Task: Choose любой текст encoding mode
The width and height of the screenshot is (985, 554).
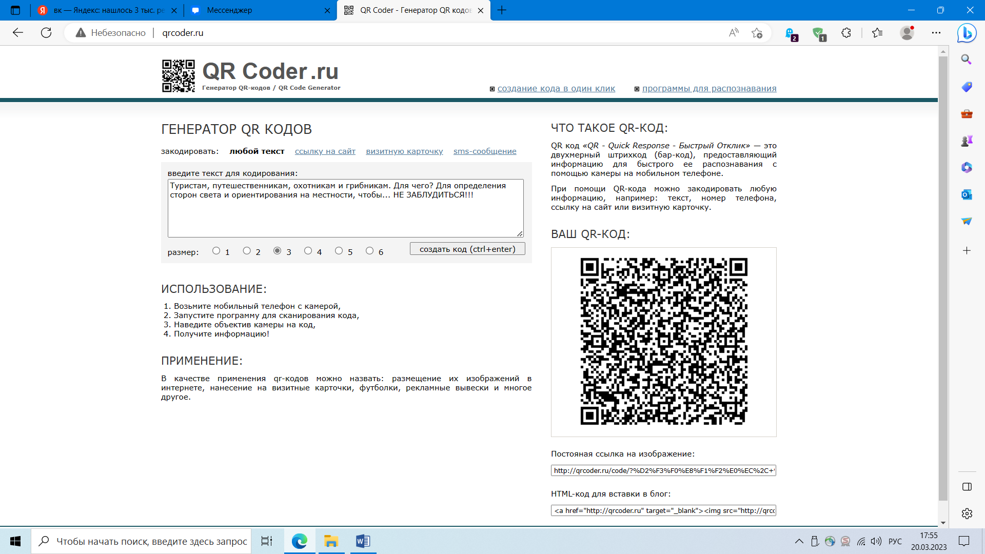Action: coord(257,151)
